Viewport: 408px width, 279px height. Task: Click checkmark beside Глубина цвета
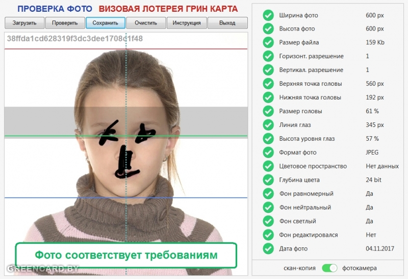point(268,180)
